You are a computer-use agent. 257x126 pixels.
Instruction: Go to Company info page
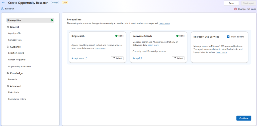coord(15,40)
